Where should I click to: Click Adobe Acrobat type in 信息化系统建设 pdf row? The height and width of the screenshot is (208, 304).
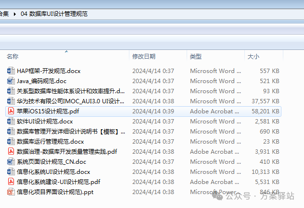pos(215,182)
